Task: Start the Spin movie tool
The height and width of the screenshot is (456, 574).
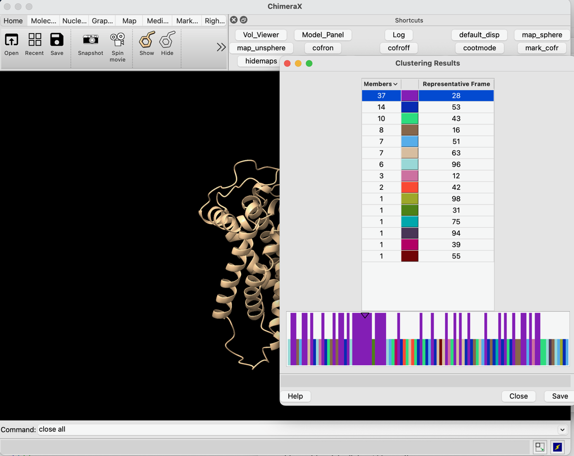Action: click(117, 46)
